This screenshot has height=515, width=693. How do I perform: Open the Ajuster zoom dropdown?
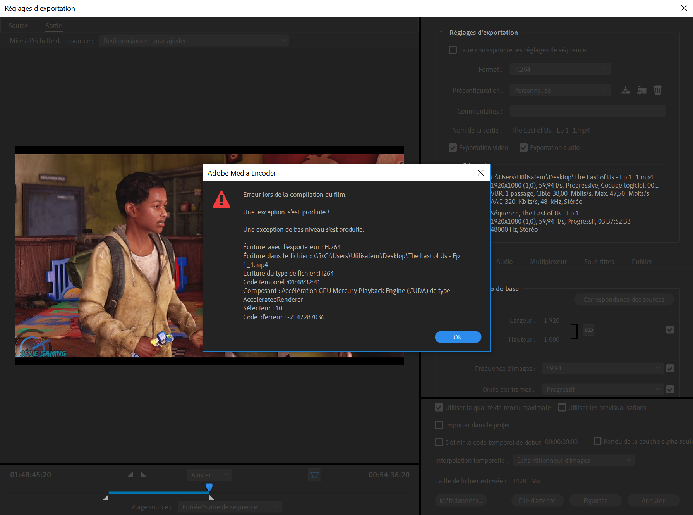click(209, 475)
